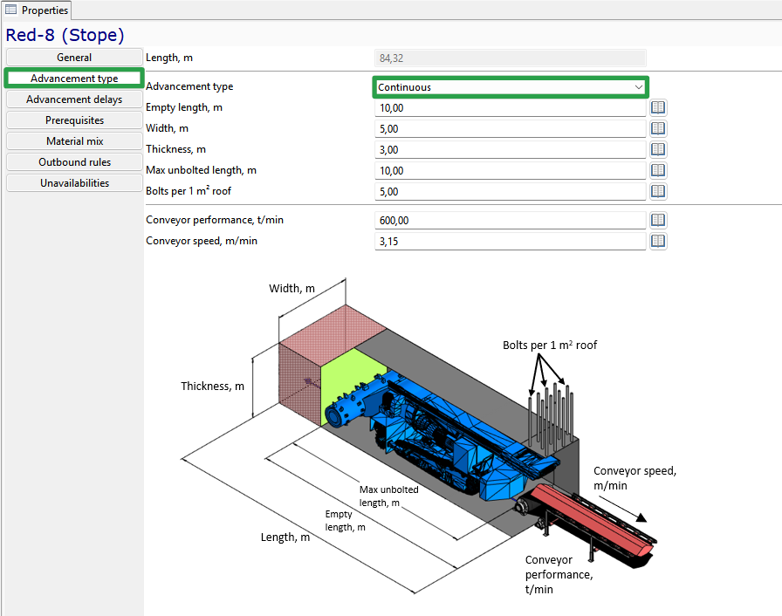Click the 'Conveyor speed, m/min' field label
The height and width of the screenshot is (616, 782).
(202, 241)
